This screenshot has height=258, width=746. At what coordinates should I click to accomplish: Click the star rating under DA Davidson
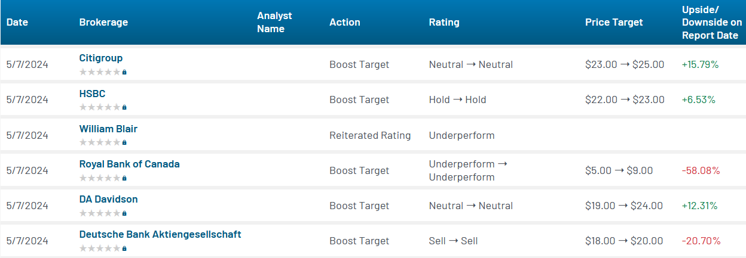tap(100, 213)
